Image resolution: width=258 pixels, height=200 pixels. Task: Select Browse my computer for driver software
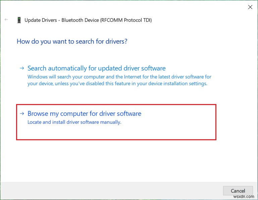click(116, 122)
